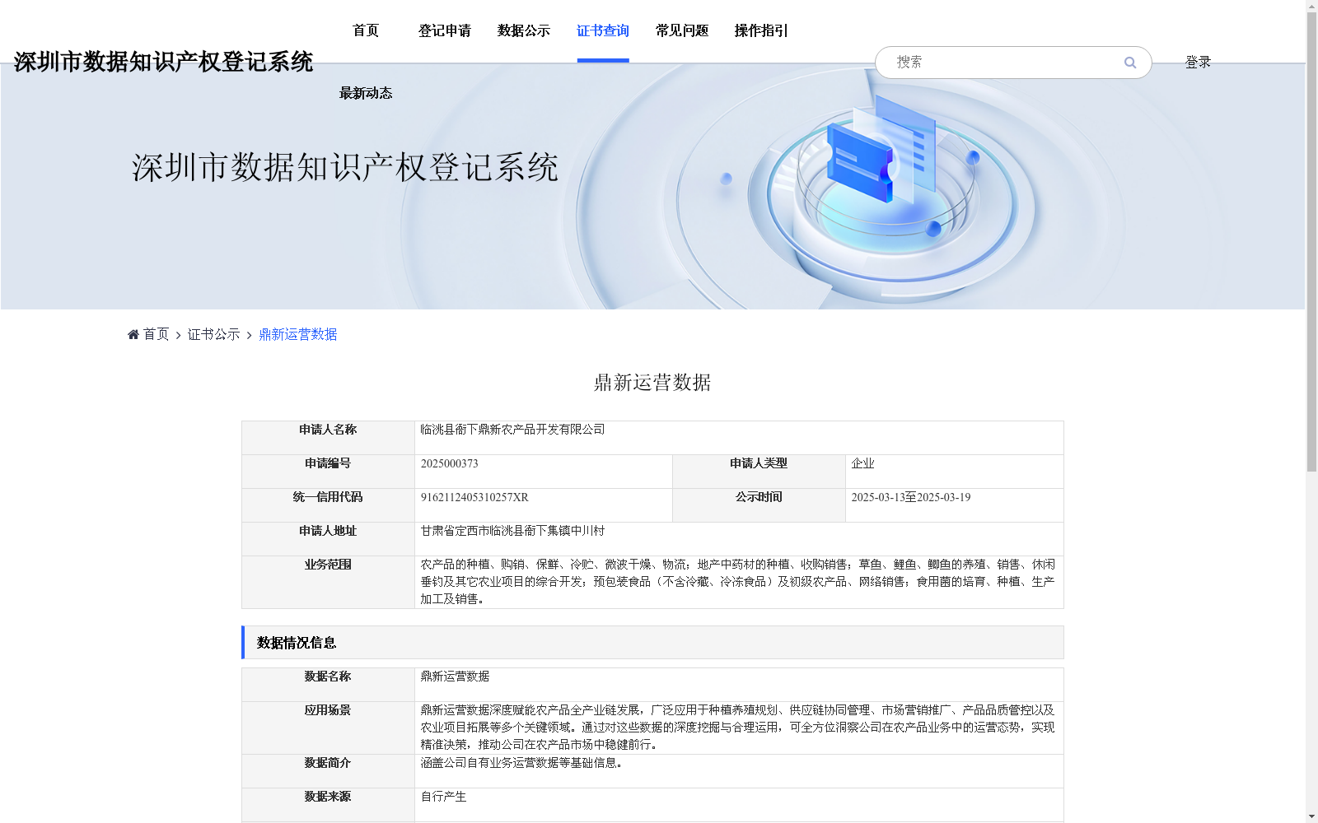
Task: Click the vertical scrollbar thumb
Action: pos(1311,242)
